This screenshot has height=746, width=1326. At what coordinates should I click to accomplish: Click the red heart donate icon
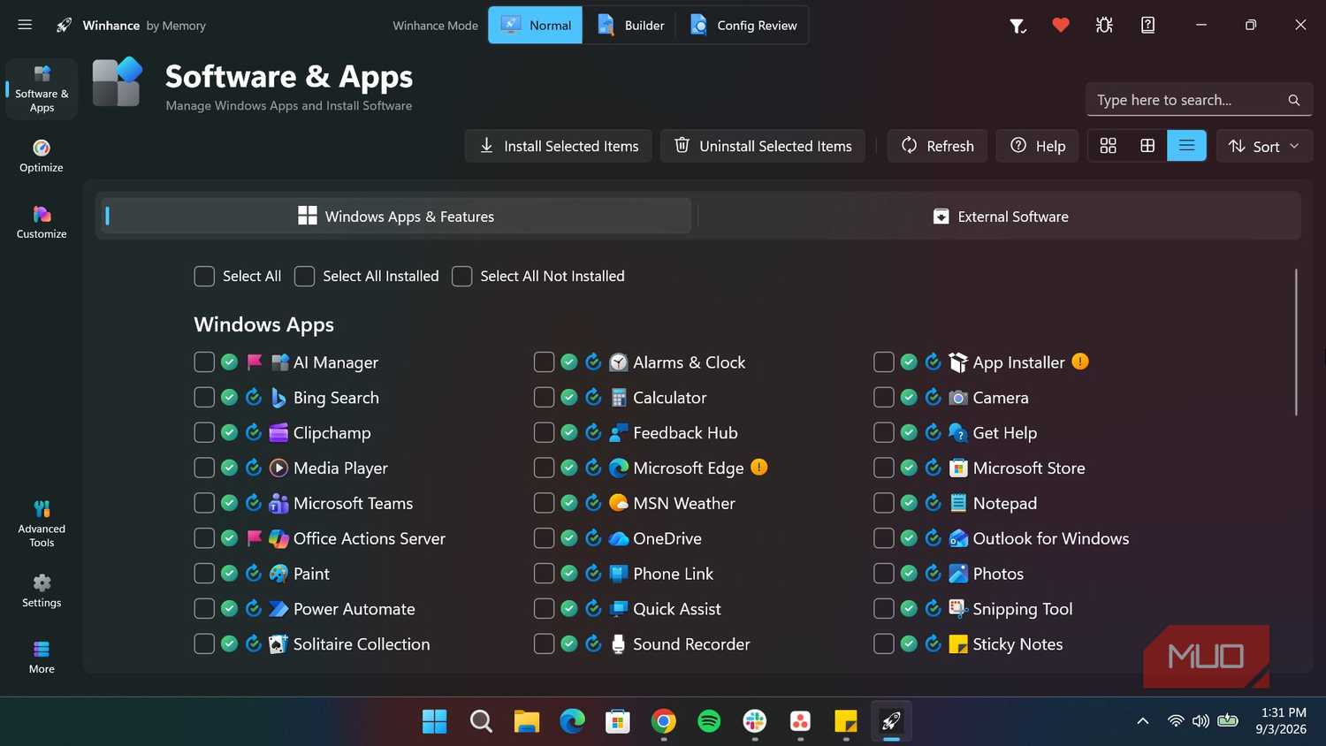click(x=1061, y=25)
